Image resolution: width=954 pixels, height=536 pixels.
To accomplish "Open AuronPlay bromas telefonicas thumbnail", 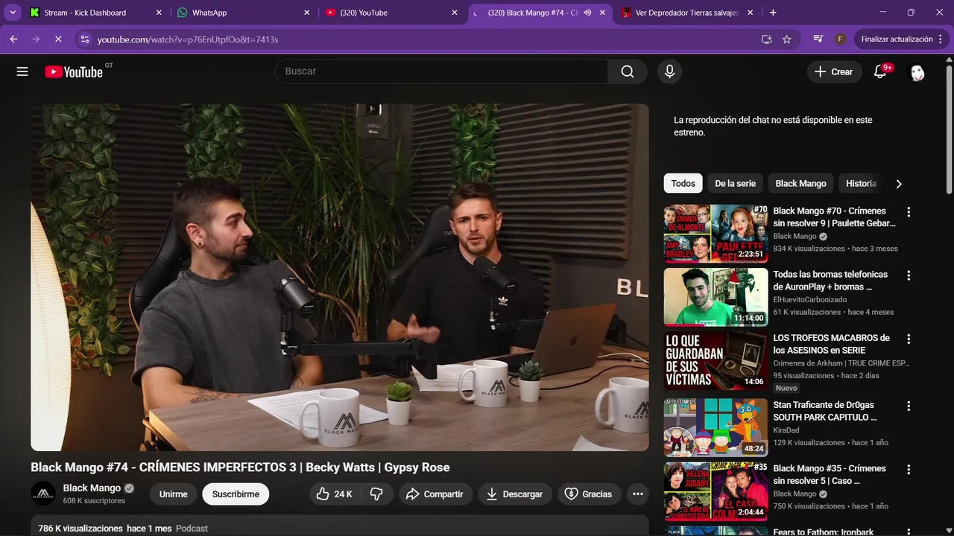I will click(x=715, y=297).
